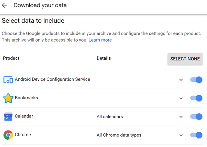Click the Android Device Configuration Service icon
The image size is (207, 147).
click(8, 80)
